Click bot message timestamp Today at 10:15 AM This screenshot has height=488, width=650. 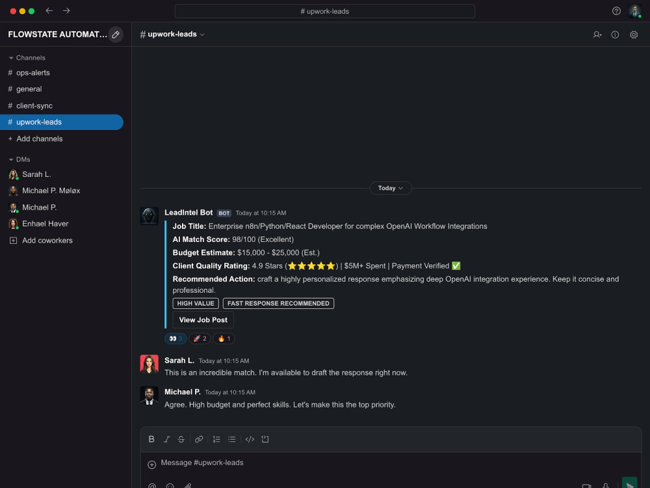[x=261, y=213]
